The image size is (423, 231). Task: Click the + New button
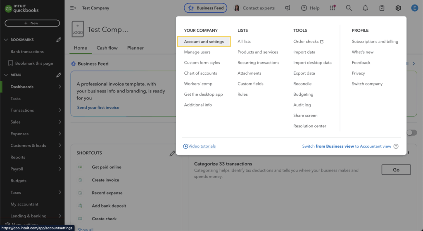point(32,23)
